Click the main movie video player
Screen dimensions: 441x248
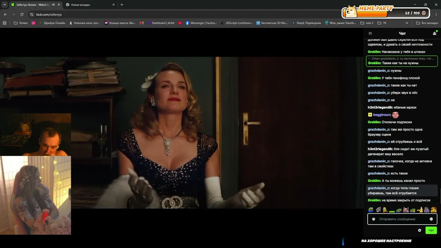pos(182,133)
